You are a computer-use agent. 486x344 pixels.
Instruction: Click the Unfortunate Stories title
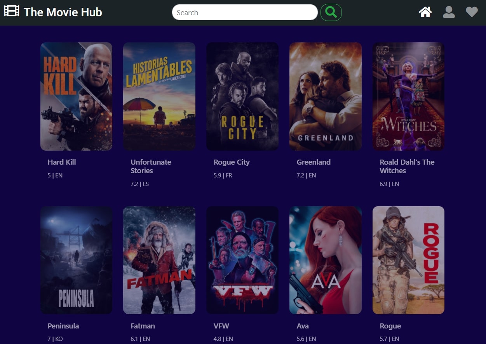point(151,167)
